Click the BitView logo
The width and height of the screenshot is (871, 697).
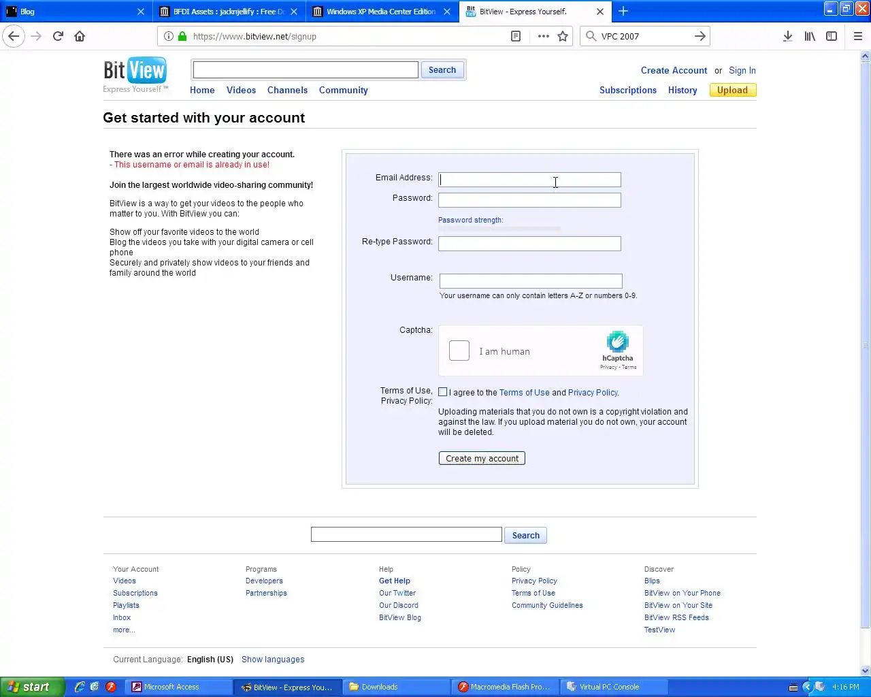coord(135,75)
